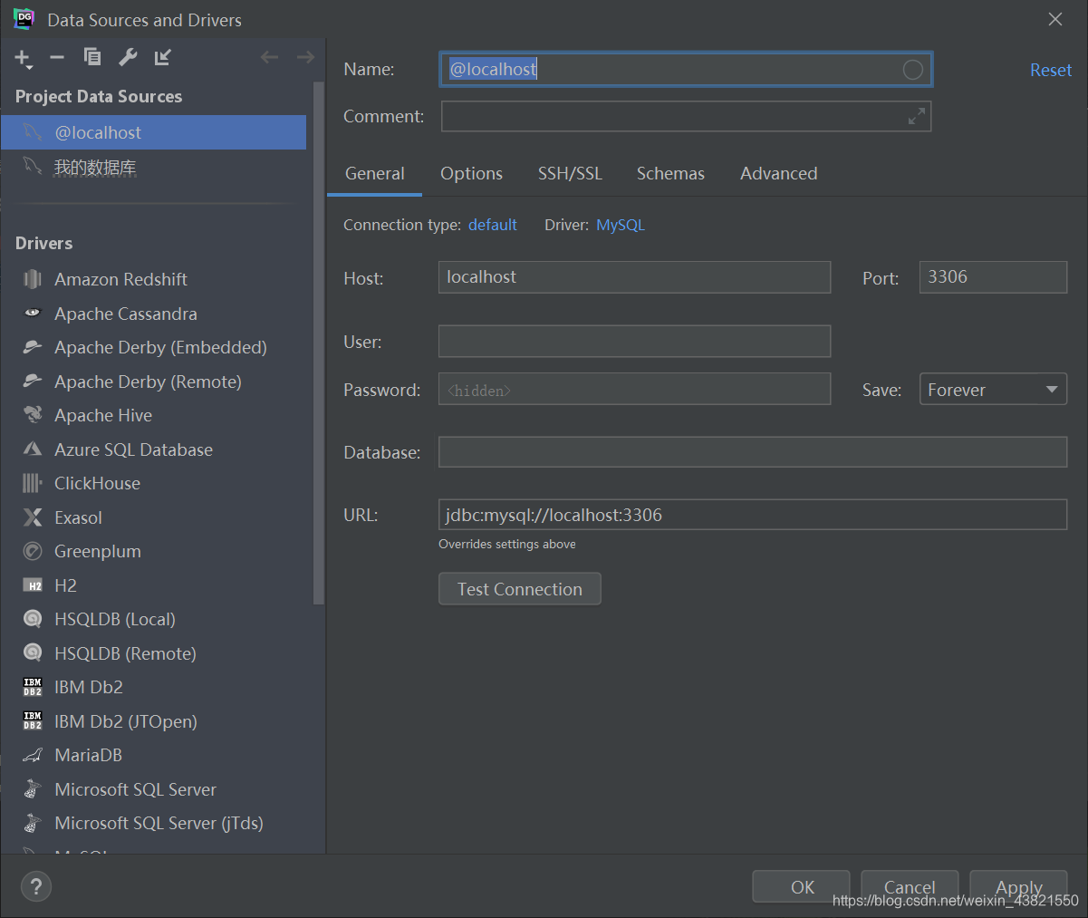Open the Save Forever dropdown

click(x=993, y=390)
